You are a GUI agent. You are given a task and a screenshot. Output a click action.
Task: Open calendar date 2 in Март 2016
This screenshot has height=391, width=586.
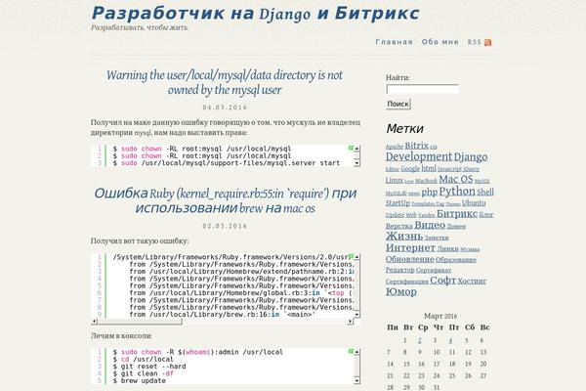(x=420, y=340)
